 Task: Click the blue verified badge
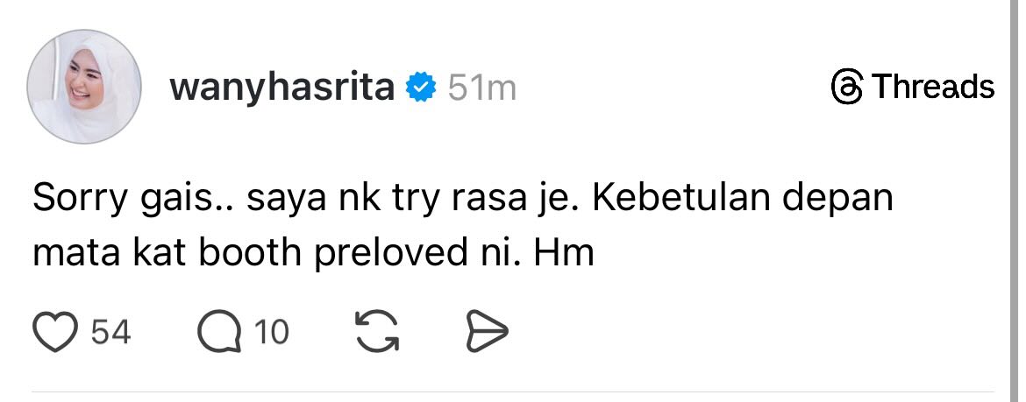point(422,88)
